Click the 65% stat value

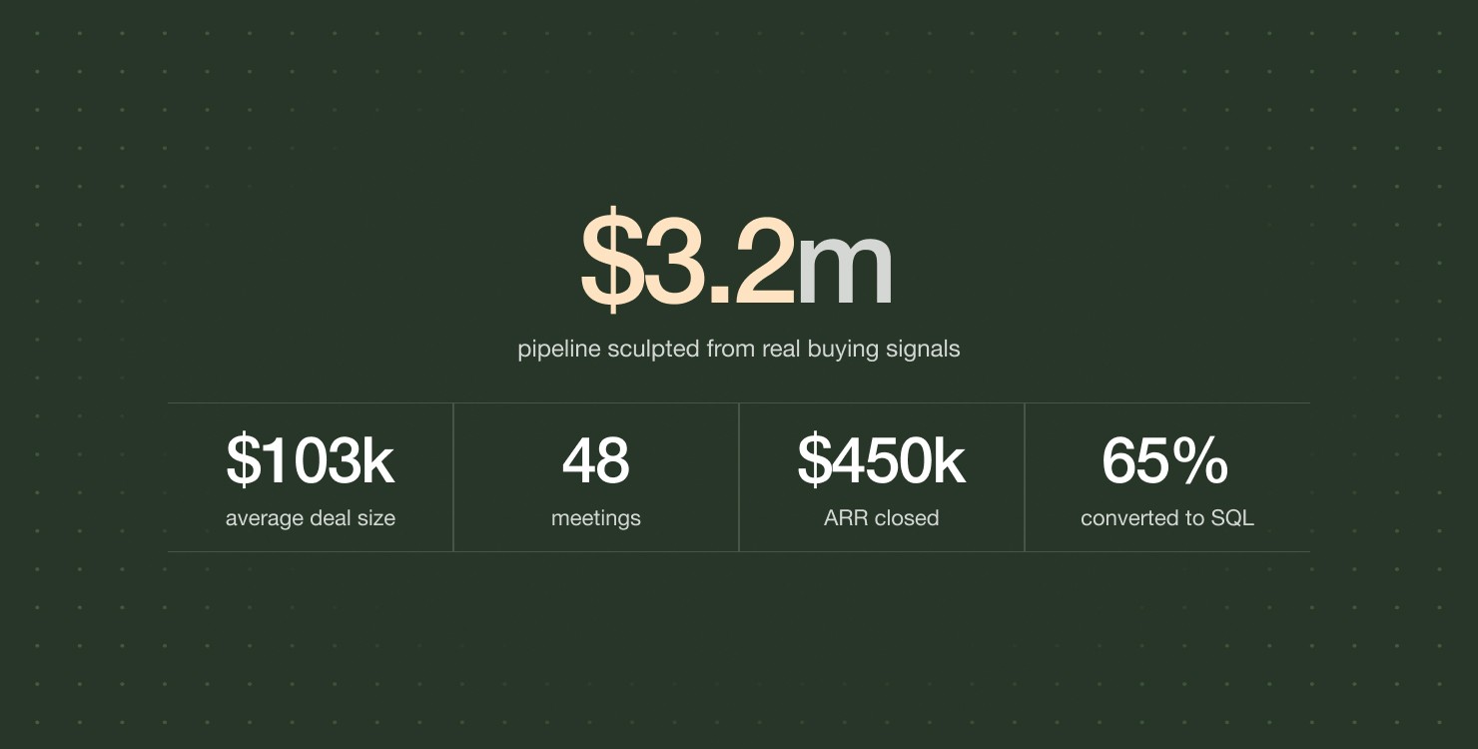point(1165,460)
